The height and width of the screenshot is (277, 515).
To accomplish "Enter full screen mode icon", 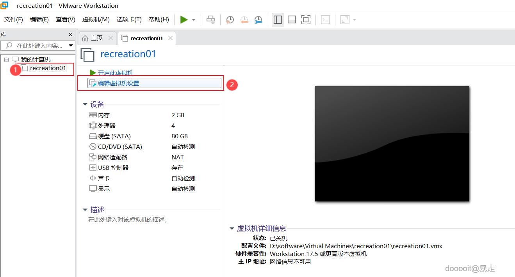I will 306,19.
